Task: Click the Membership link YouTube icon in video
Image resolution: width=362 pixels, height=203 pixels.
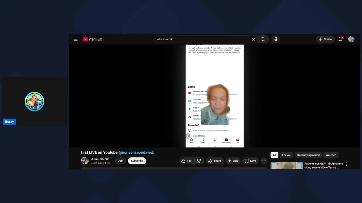Action: (189, 93)
